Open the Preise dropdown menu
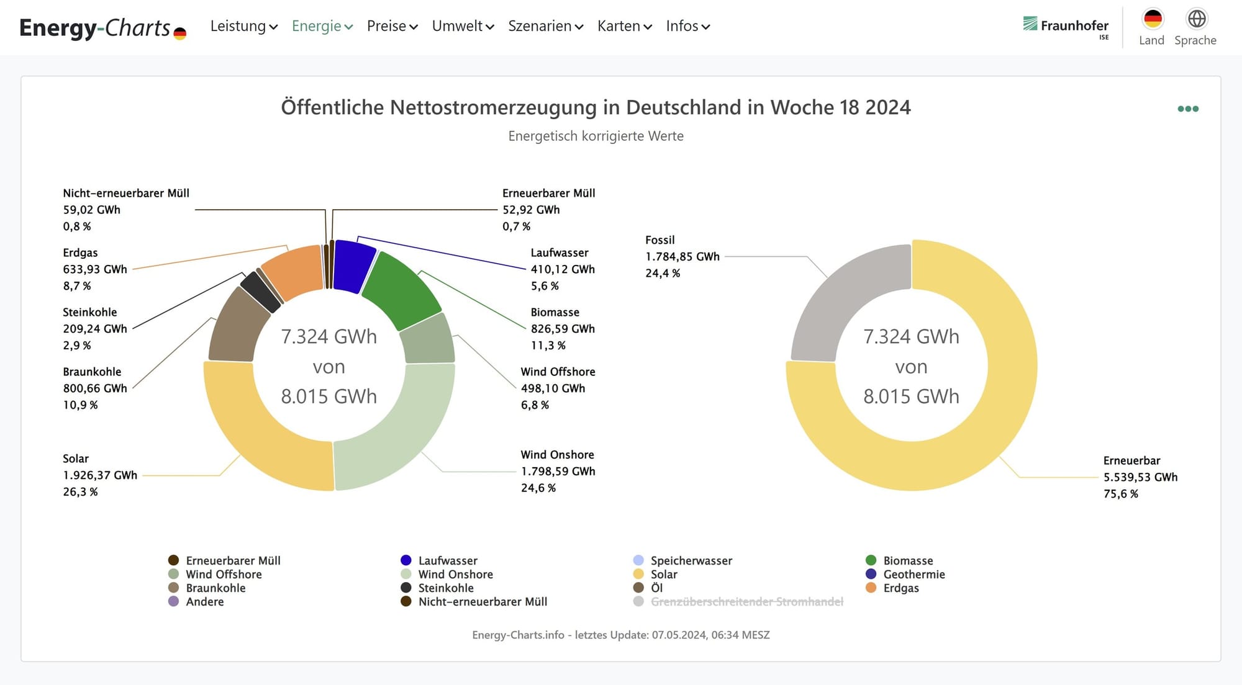 392,26
